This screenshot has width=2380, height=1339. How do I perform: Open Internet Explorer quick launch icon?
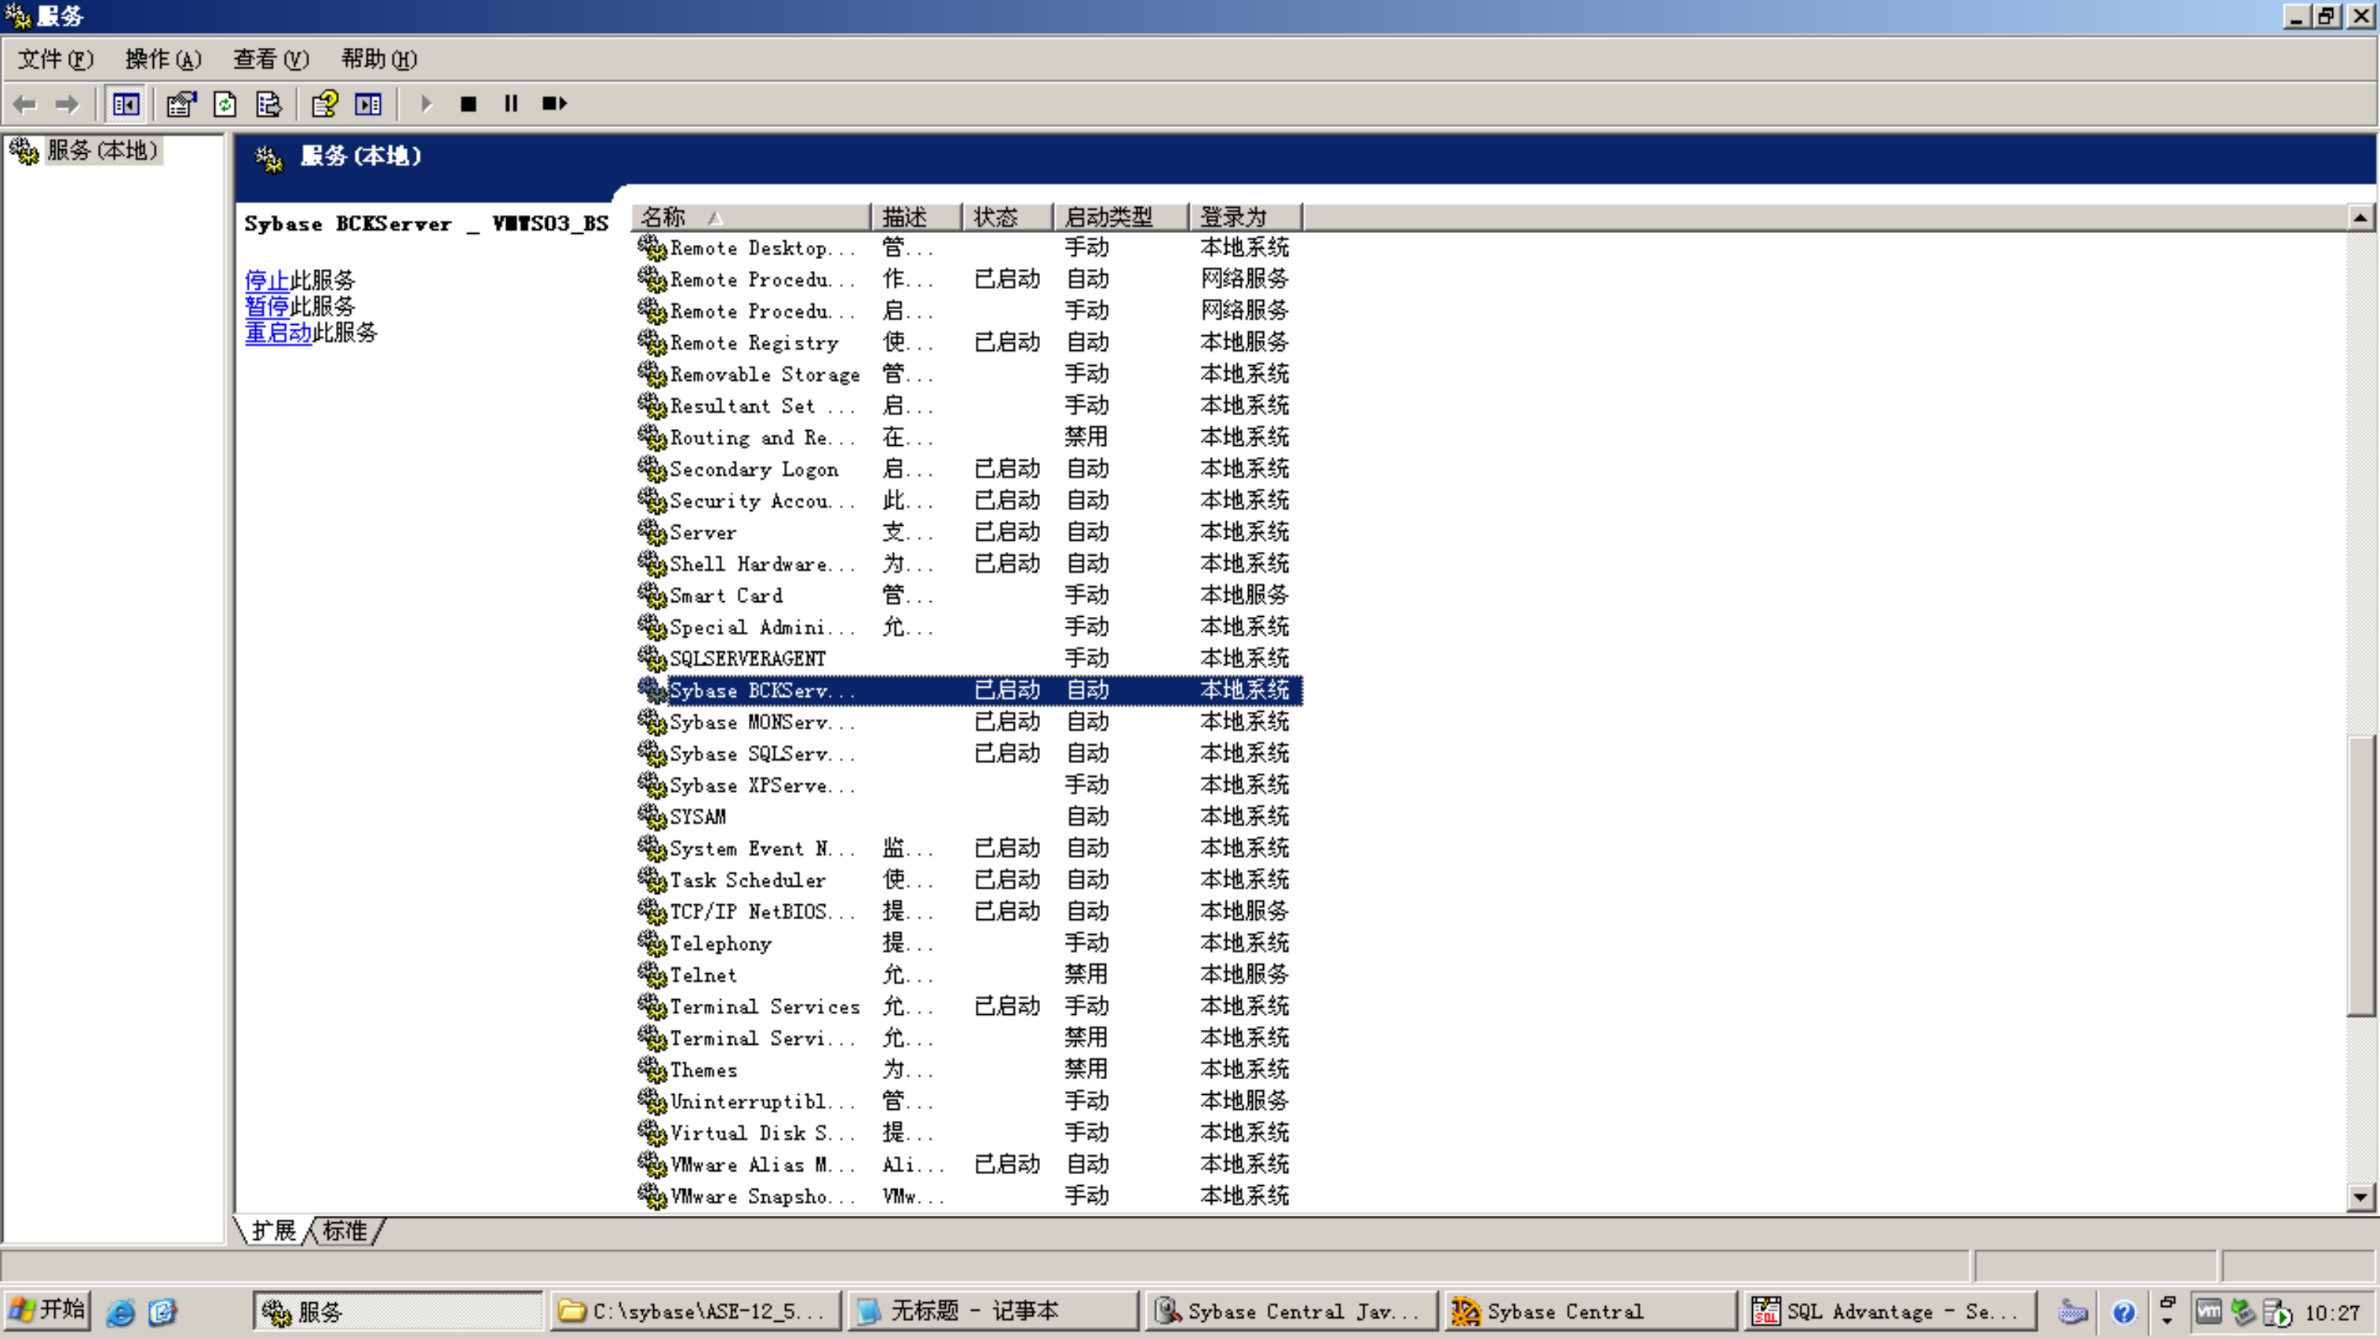point(121,1312)
